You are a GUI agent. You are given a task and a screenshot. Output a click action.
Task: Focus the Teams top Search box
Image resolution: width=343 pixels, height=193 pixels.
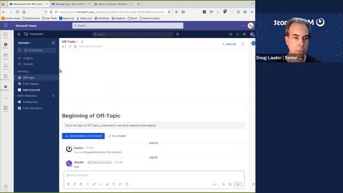(128, 26)
